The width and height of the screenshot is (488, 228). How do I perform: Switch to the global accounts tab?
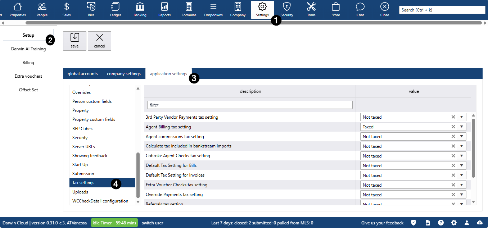[x=83, y=74]
